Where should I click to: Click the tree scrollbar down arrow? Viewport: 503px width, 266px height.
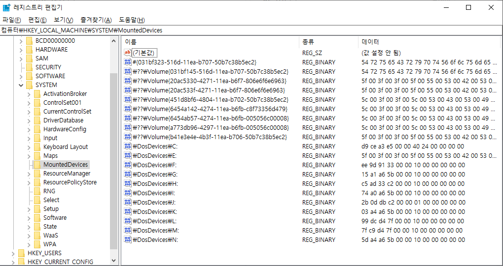click(x=113, y=261)
